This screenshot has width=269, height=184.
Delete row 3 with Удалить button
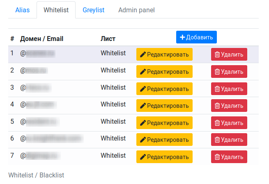point(229,89)
